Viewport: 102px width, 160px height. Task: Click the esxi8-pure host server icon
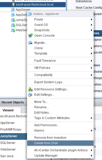pyautogui.click(x=13, y=5)
